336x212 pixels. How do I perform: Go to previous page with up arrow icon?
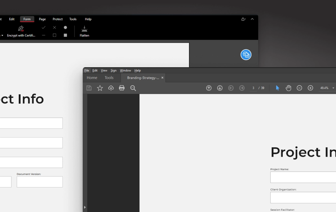[x=209, y=88]
